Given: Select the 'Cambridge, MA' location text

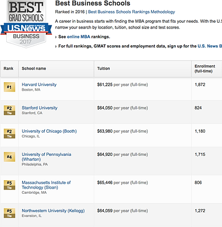Looking at the screenshot, I should pos(34,193).
